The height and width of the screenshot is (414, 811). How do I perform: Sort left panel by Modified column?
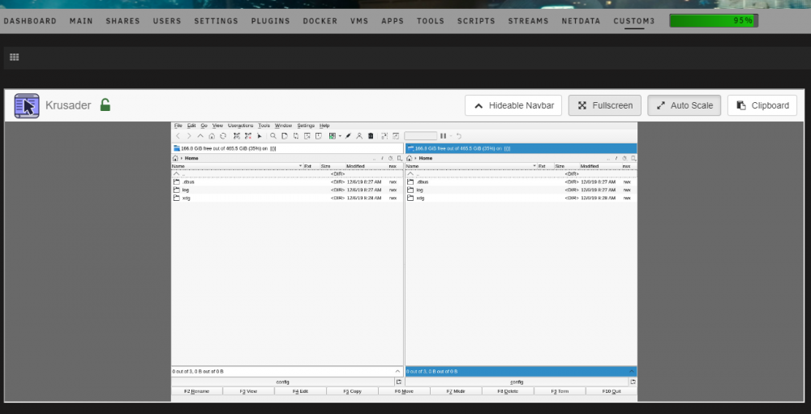[367, 166]
